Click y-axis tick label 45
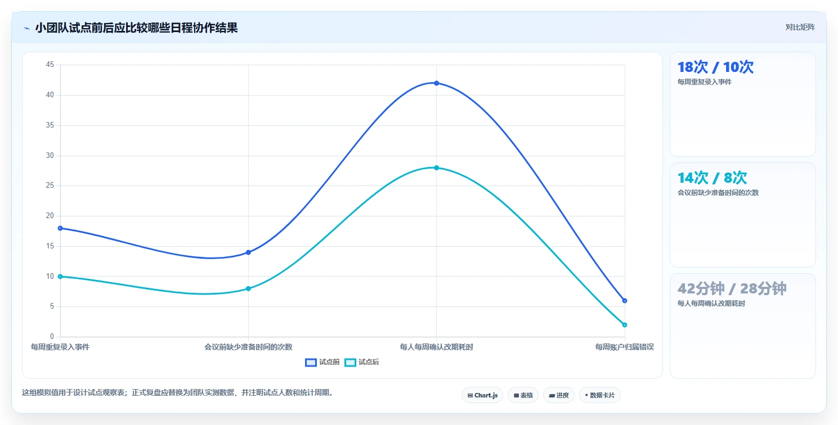Image resolution: width=838 pixels, height=425 pixels. click(x=50, y=65)
